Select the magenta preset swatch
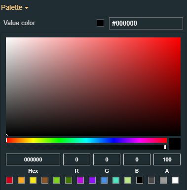Screen dimensions: 187x190 point(80,180)
